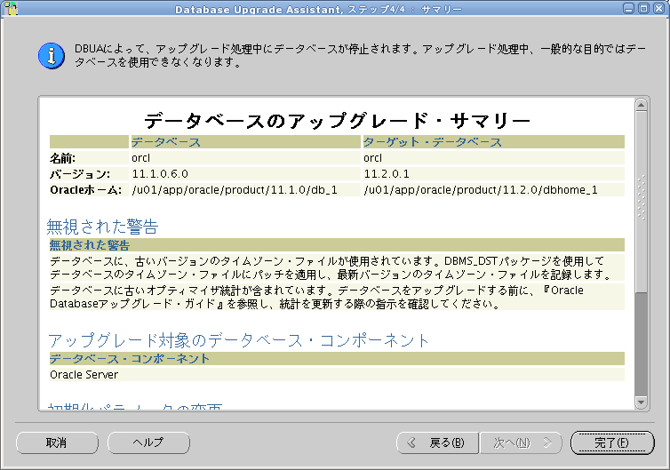Select the target version 11.2.0.1
Viewport: 670px width, 470px height.
(x=387, y=174)
